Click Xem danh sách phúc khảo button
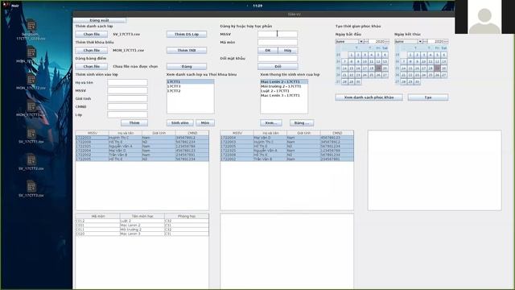The height and width of the screenshot is (290, 515). click(x=369, y=97)
